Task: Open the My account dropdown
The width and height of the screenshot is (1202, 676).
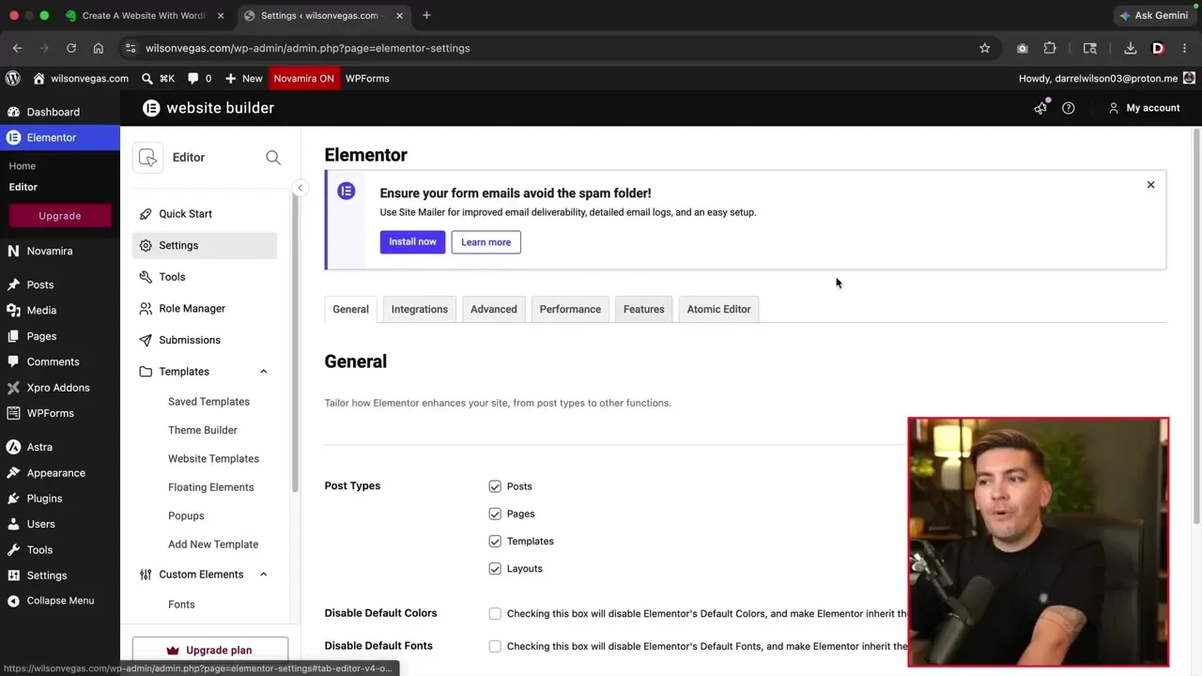Action: [1144, 108]
